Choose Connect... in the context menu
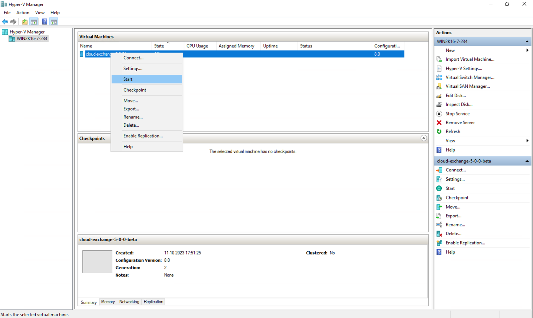 (147, 58)
